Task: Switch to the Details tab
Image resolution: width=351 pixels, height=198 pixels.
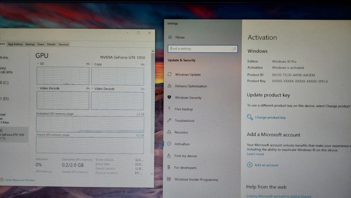Action: coord(51,44)
